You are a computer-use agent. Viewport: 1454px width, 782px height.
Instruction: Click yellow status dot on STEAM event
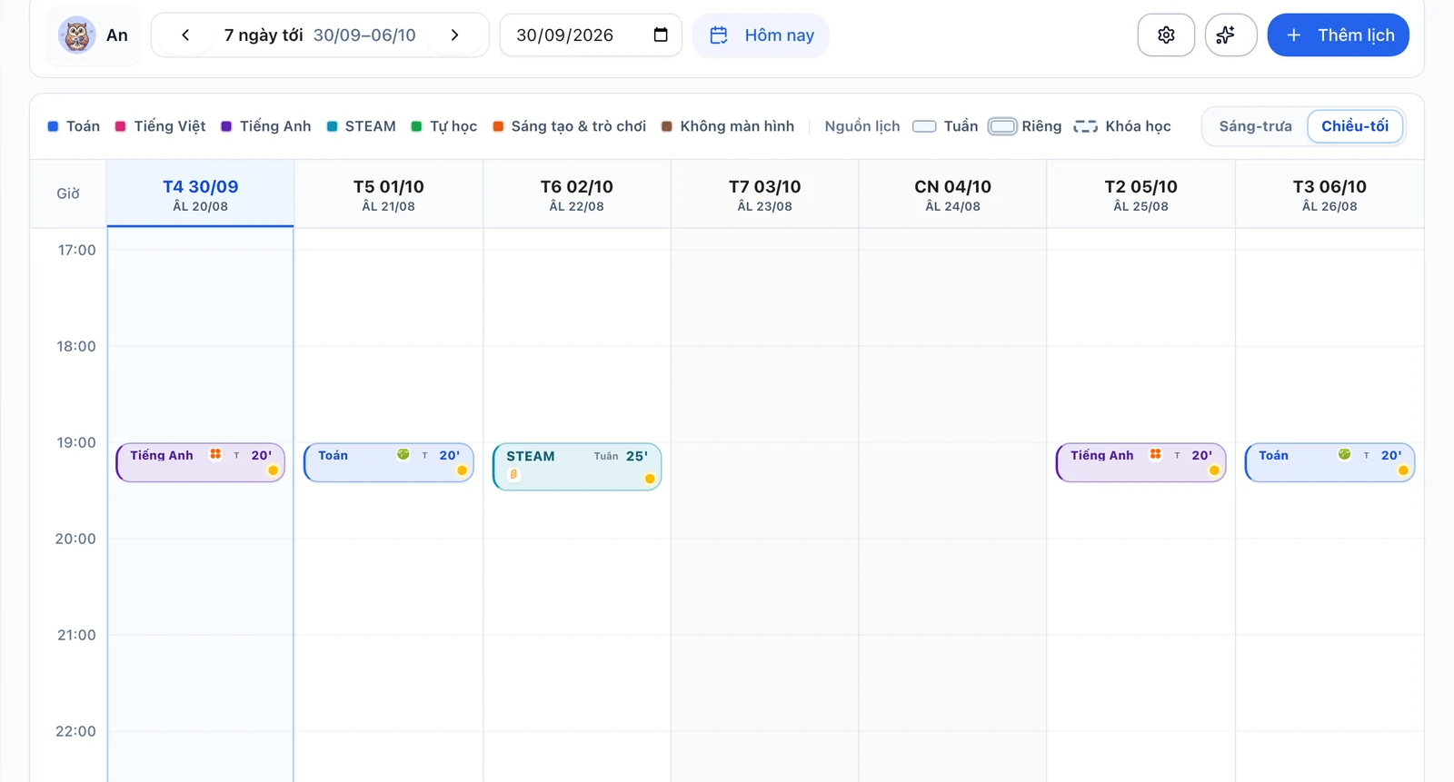click(650, 479)
